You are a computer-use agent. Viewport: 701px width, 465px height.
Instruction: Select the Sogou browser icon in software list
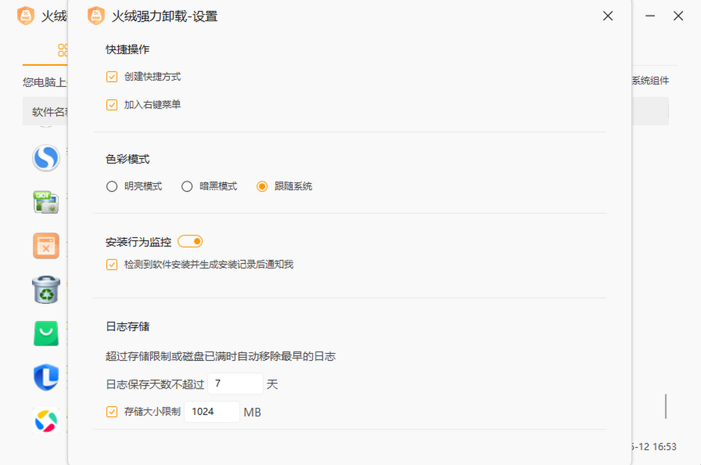click(46, 158)
